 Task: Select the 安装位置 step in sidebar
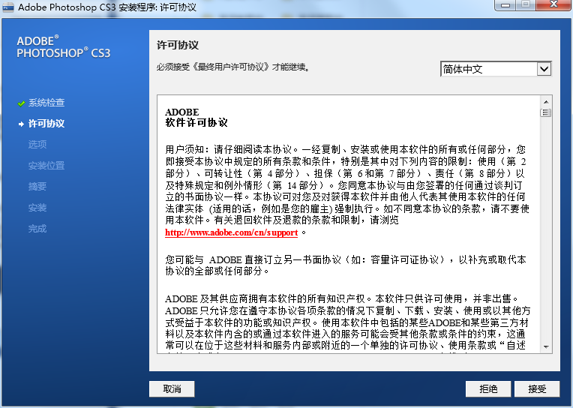[46, 166]
